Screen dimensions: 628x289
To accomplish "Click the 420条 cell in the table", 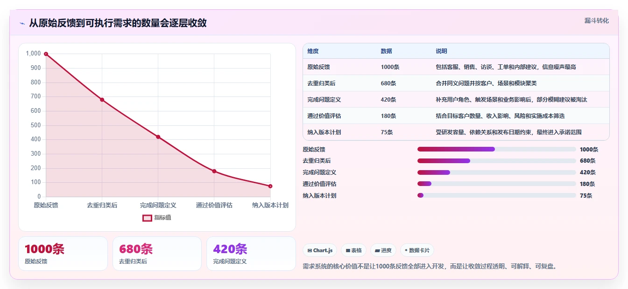I will [388, 99].
